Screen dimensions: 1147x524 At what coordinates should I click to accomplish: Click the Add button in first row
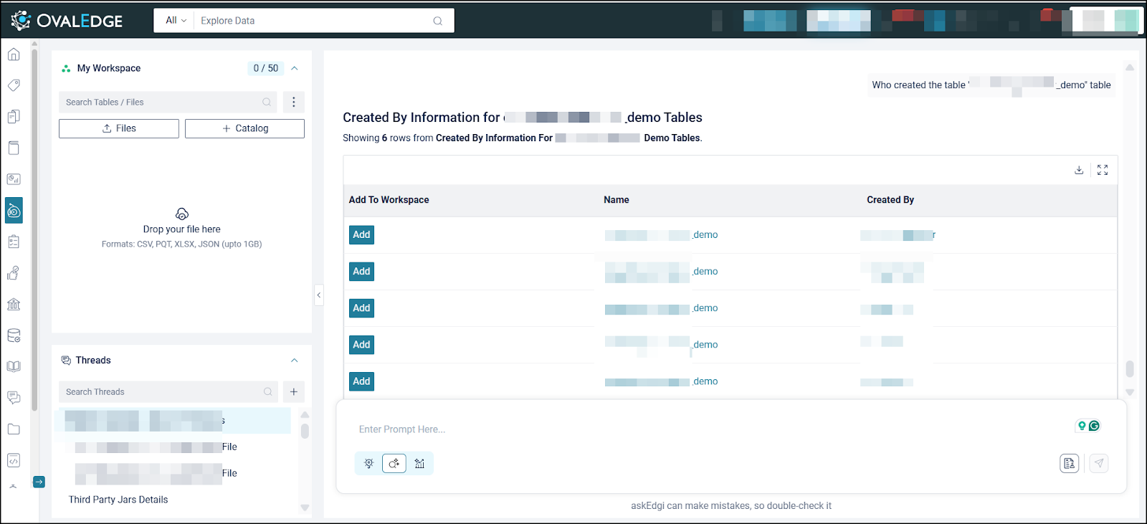tap(361, 235)
